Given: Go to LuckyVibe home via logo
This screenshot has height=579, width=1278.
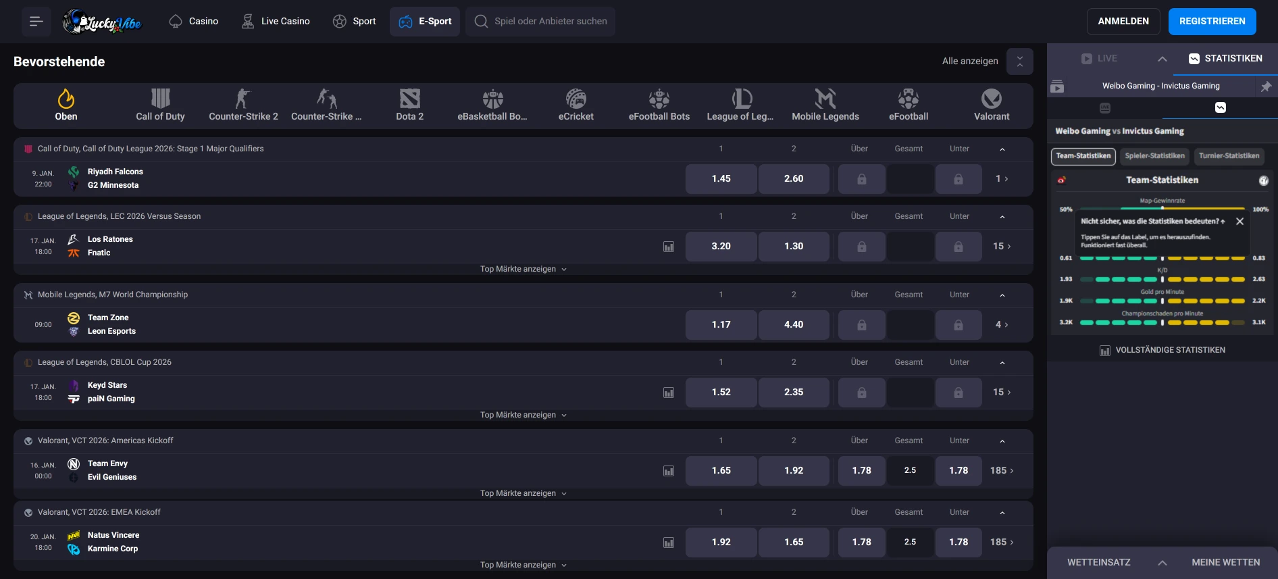Looking at the screenshot, I should pos(102,22).
